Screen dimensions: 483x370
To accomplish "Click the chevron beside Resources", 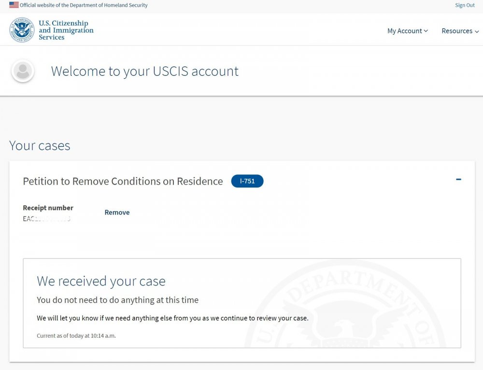I will (x=477, y=31).
